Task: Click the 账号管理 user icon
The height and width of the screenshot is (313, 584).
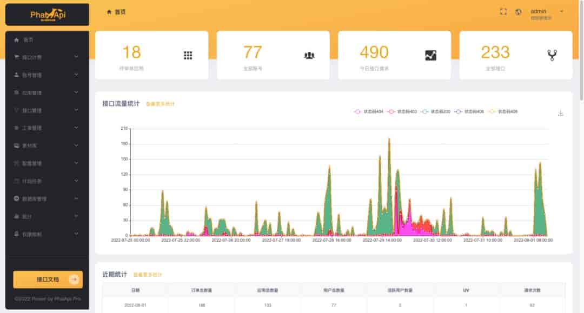Action: 16,75
